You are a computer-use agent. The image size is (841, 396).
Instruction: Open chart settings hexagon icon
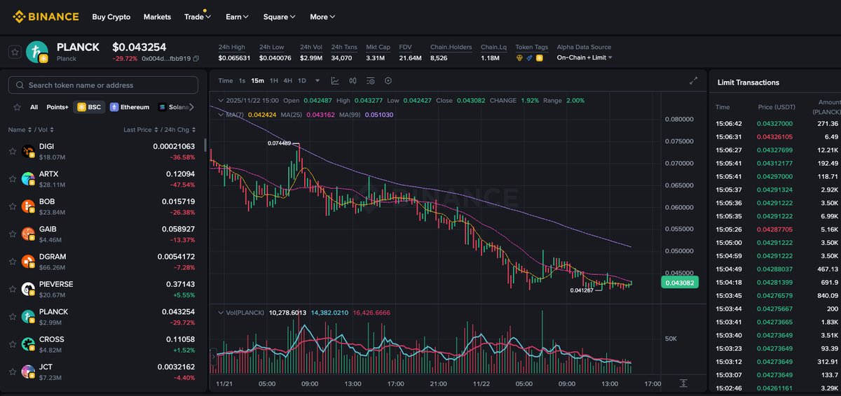(x=388, y=80)
